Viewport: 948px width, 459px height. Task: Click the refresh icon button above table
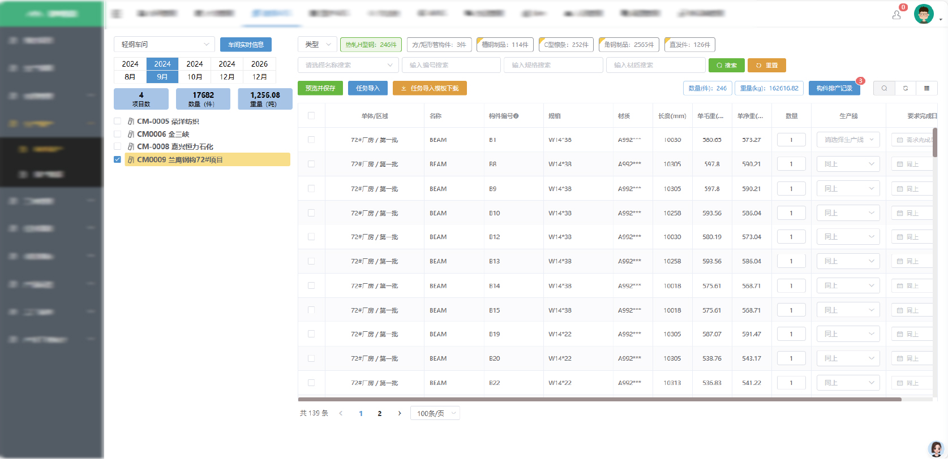point(906,88)
